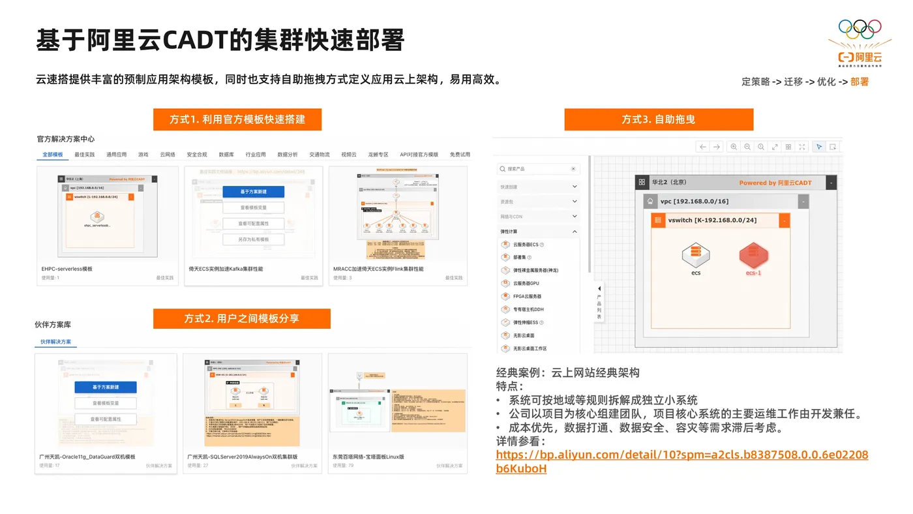
Task: Open the 全部模板 tab
Action: (53, 155)
